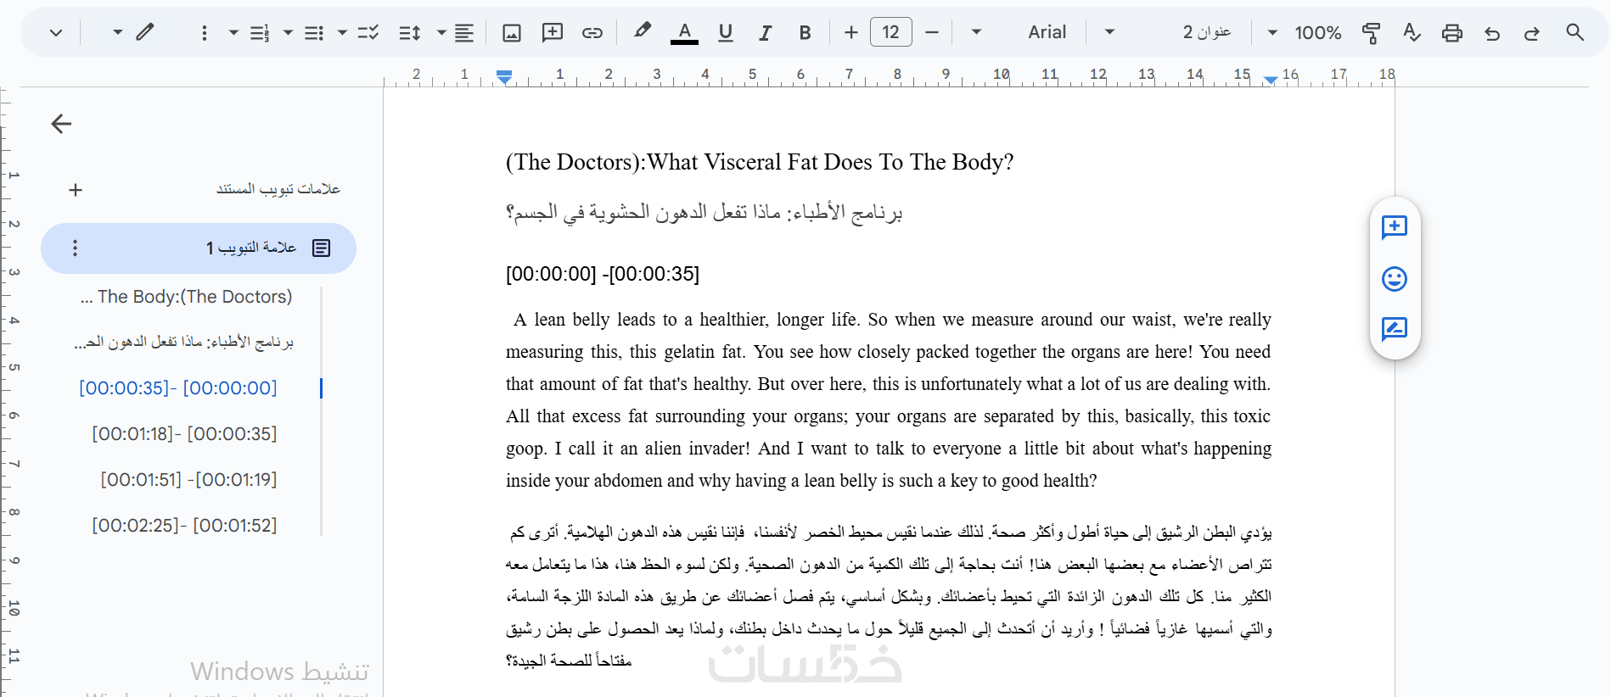
Task: Insert a link using the chain icon
Action: point(592,33)
